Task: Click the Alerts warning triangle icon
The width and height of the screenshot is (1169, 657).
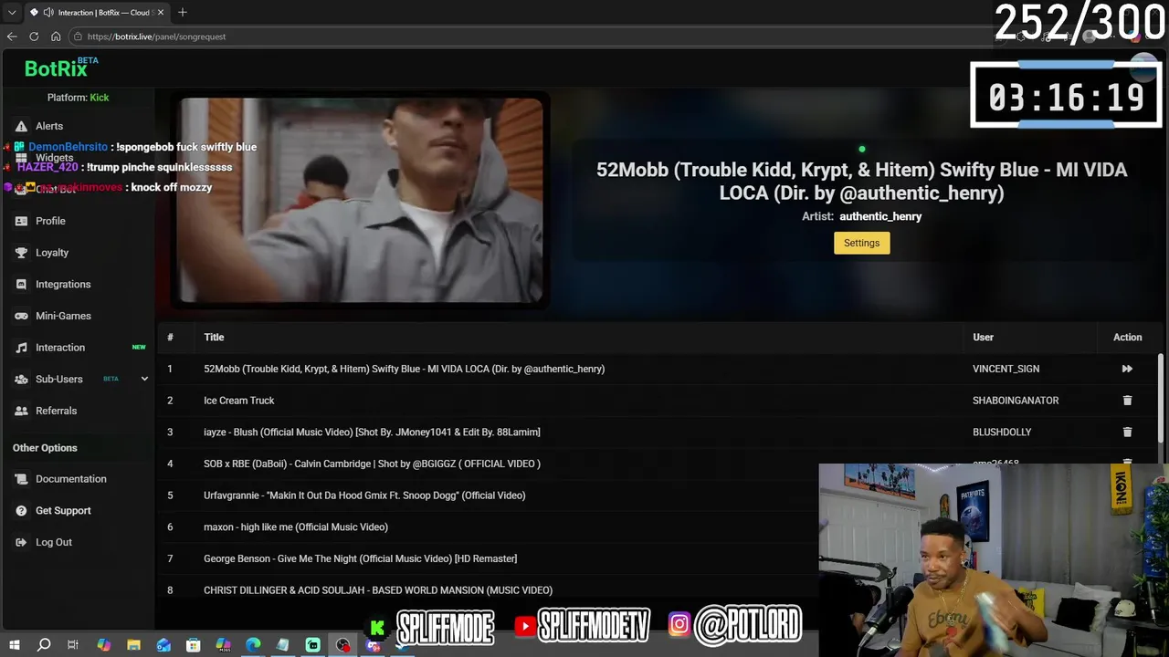Action: [21, 126]
